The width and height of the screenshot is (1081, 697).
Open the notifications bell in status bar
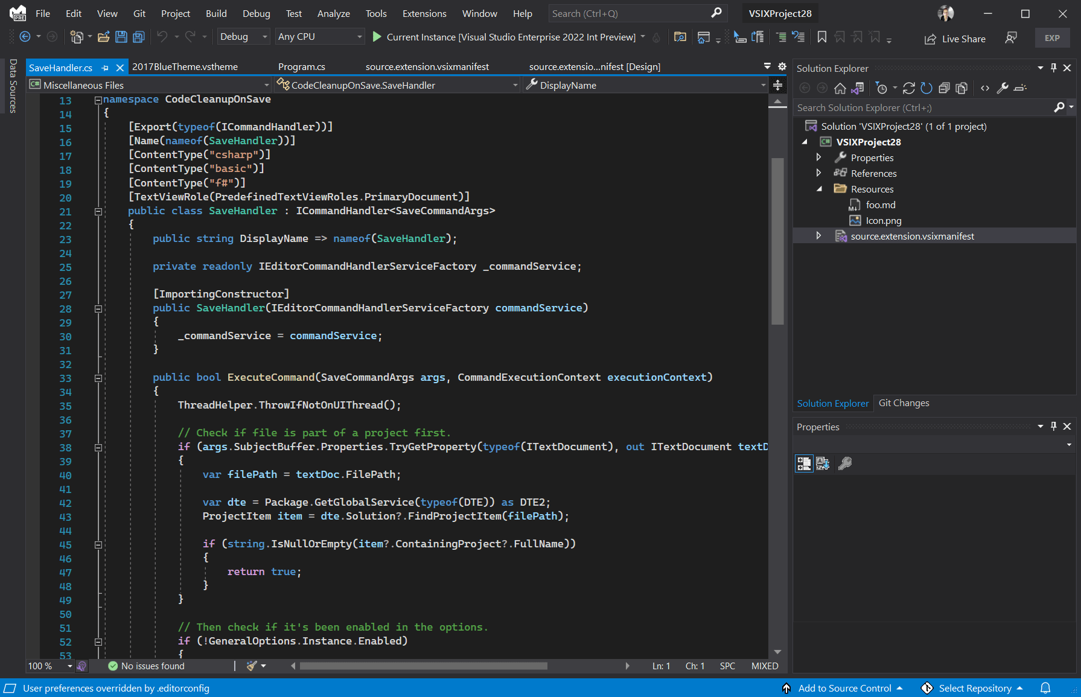tap(1045, 688)
